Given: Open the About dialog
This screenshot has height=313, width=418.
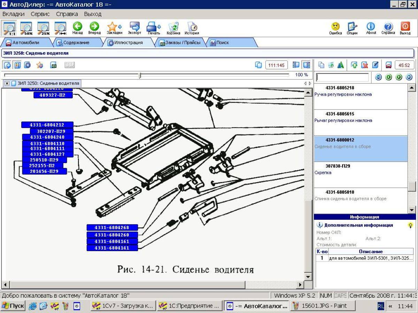Looking at the screenshot, I should (371, 28).
